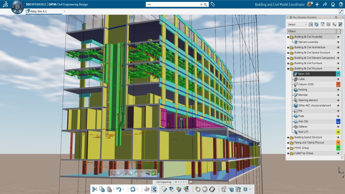Click the Building and Civil Model Coordinator role

280,4
